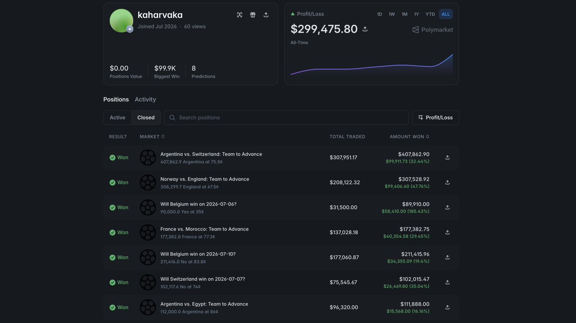Show Closed positions
Image resolution: width=576 pixels, height=323 pixels.
click(x=146, y=118)
